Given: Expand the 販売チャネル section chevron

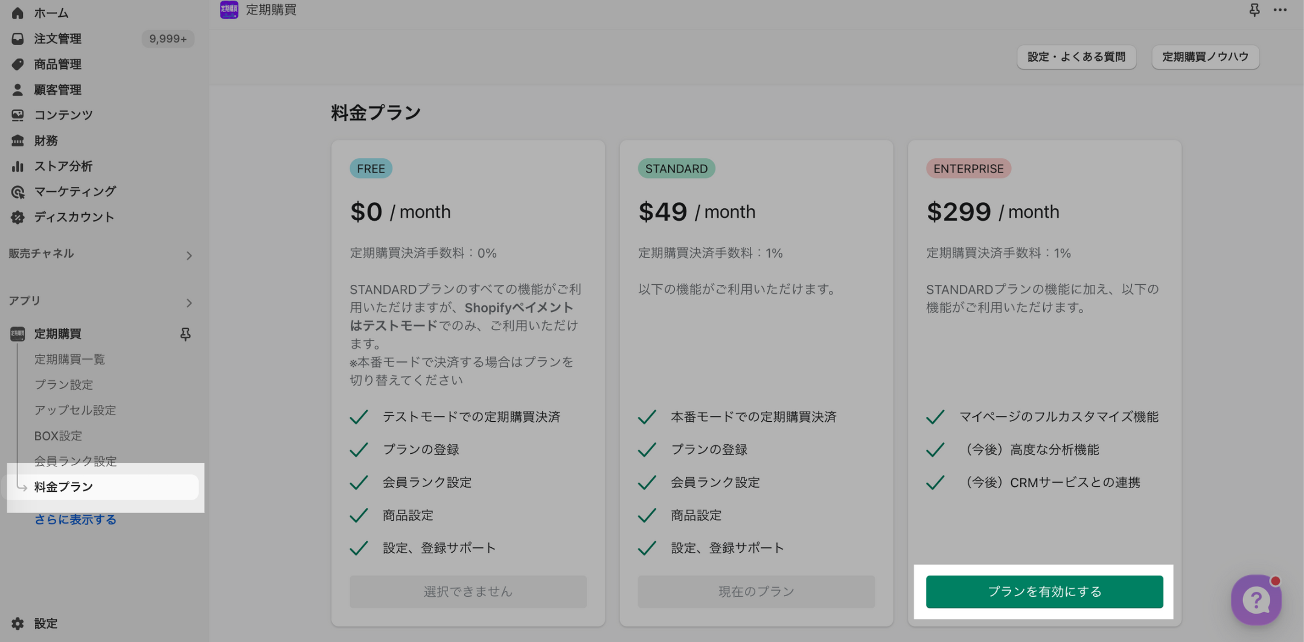Looking at the screenshot, I should pos(189,255).
